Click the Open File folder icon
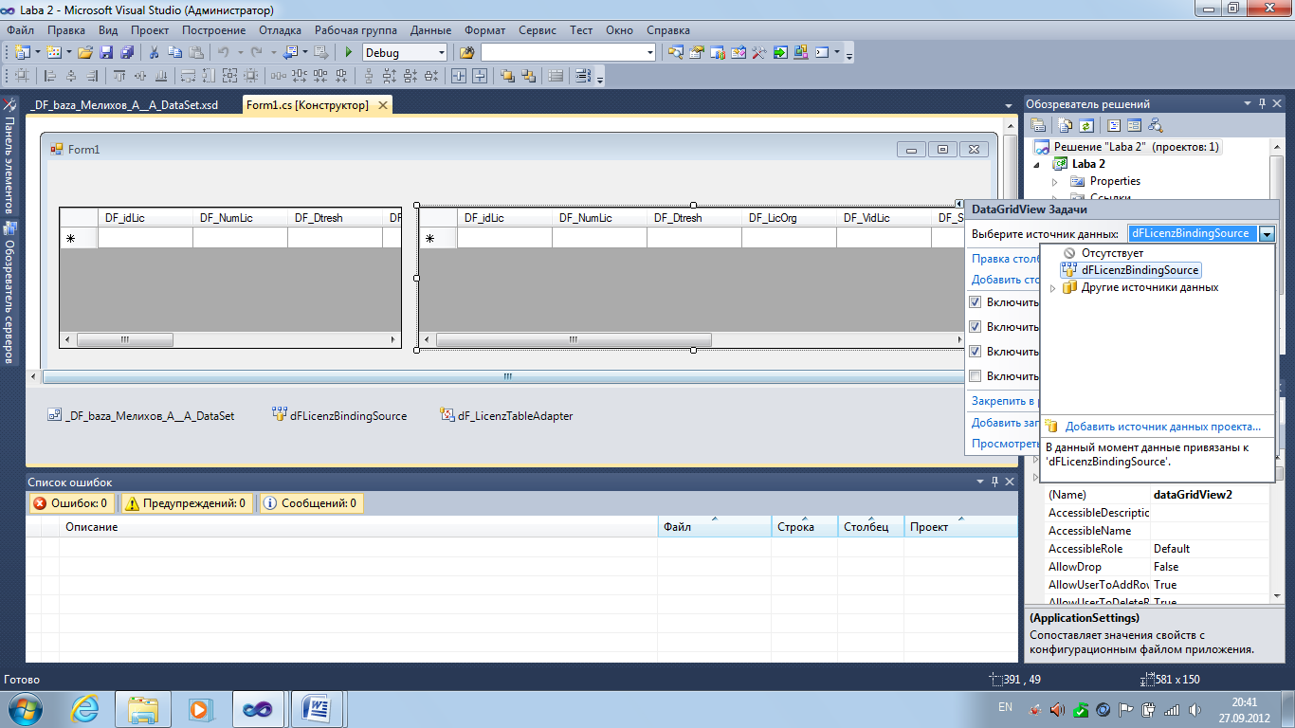Image resolution: width=1295 pixels, height=728 pixels. click(x=85, y=53)
